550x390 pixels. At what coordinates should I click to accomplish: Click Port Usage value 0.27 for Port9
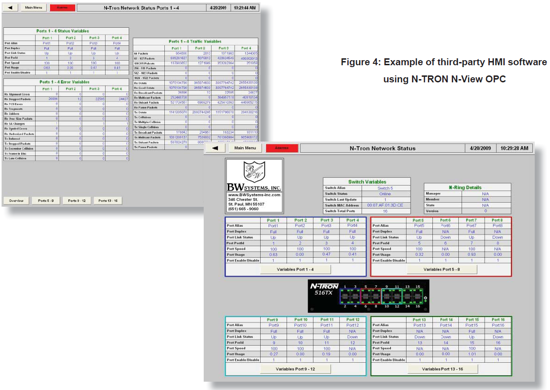coord(274,354)
